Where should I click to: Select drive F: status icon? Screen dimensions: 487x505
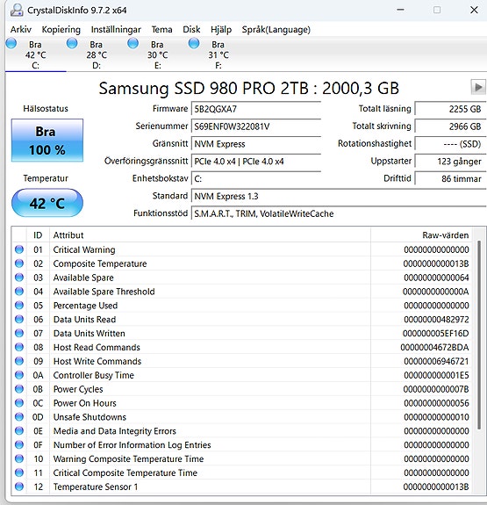[x=194, y=44]
